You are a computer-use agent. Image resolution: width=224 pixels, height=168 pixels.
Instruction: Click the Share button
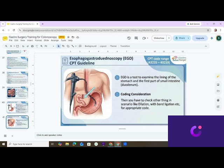pos(180,38)
